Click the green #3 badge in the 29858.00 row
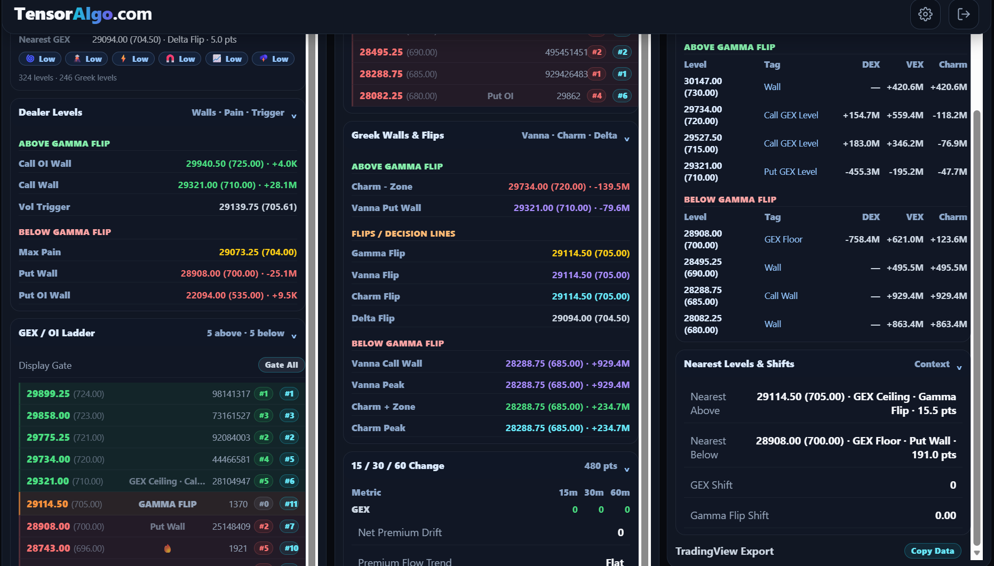The height and width of the screenshot is (566, 994). tap(264, 416)
